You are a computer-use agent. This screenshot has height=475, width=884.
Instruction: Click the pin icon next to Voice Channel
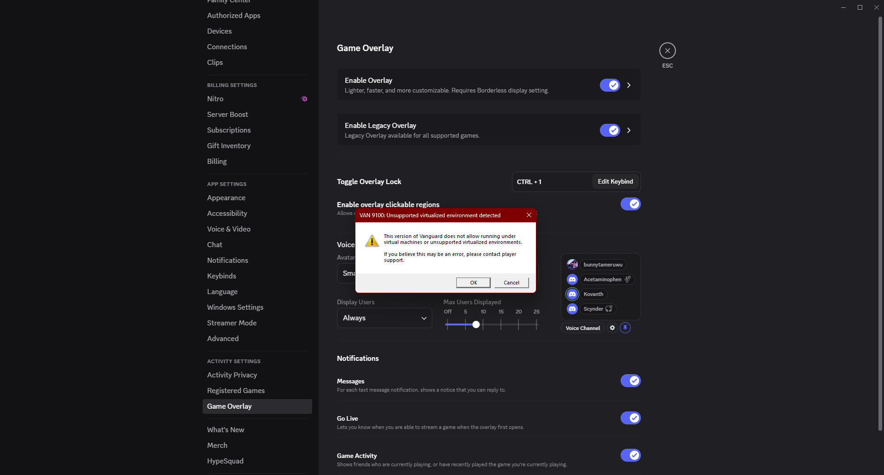point(625,328)
